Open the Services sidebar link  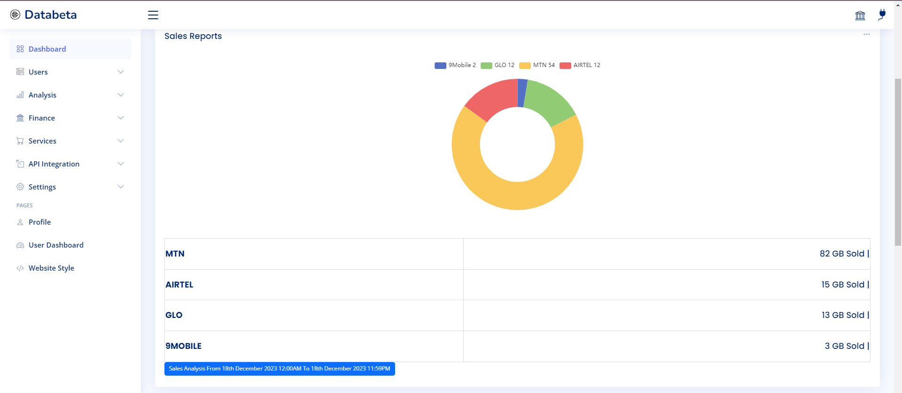[x=42, y=141]
